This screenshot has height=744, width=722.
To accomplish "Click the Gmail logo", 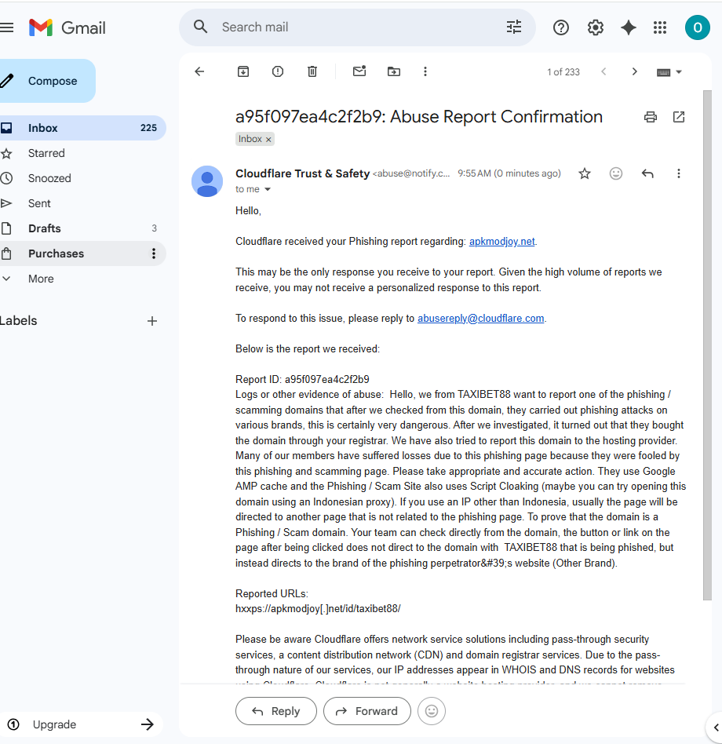I will click(67, 27).
